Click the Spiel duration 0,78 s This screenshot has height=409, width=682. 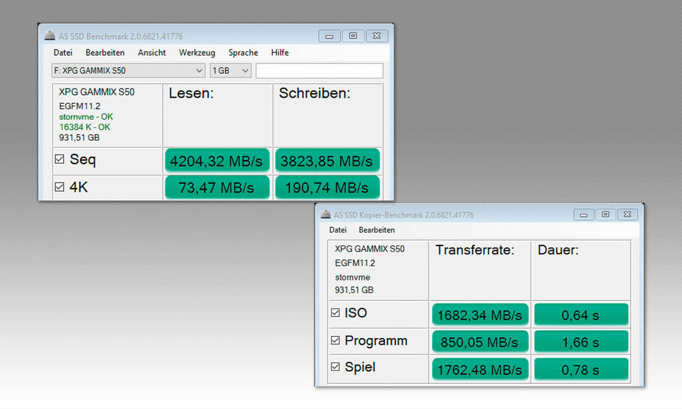(581, 369)
